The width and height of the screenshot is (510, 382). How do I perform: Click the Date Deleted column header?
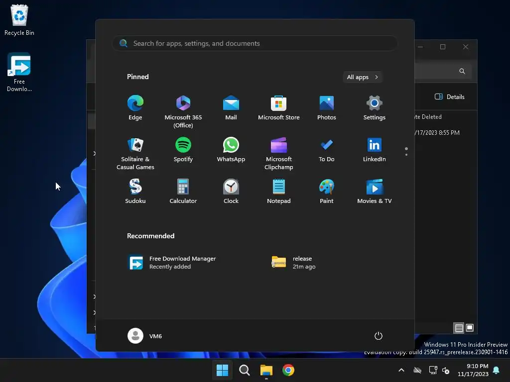428,117
